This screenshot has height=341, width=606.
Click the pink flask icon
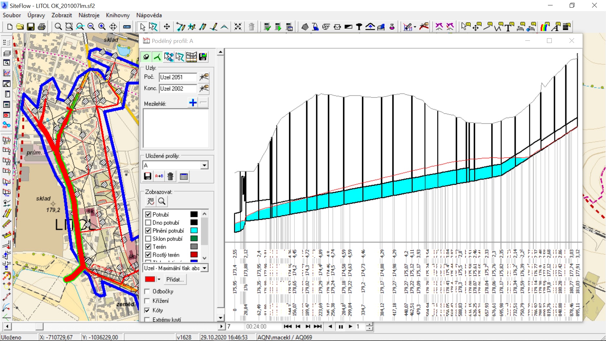[x=392, y=27]
